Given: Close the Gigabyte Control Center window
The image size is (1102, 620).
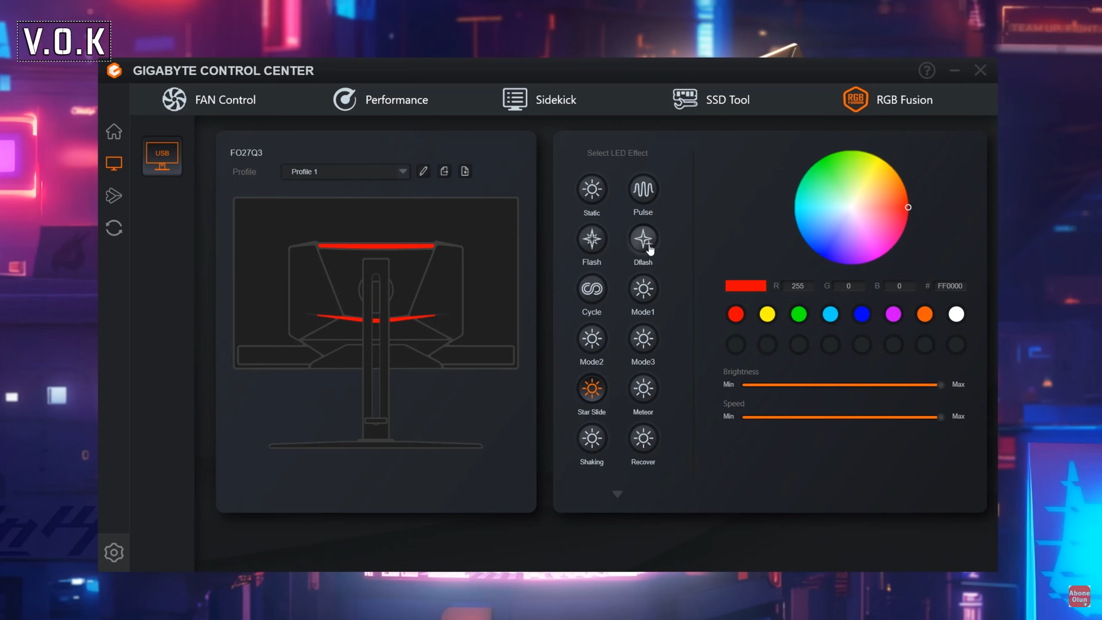Looking at the screenshot, I should (x=980, y=70).
